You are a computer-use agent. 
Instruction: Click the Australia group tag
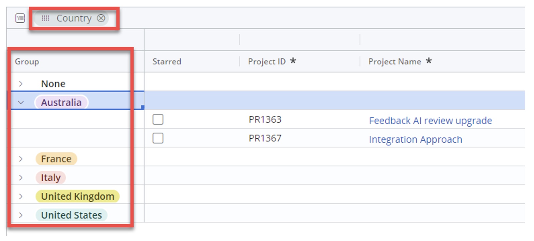(61, 103)
